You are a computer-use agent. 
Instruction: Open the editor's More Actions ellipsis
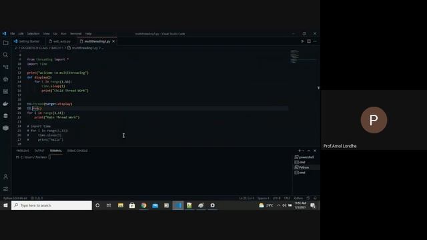click(315, 41)
